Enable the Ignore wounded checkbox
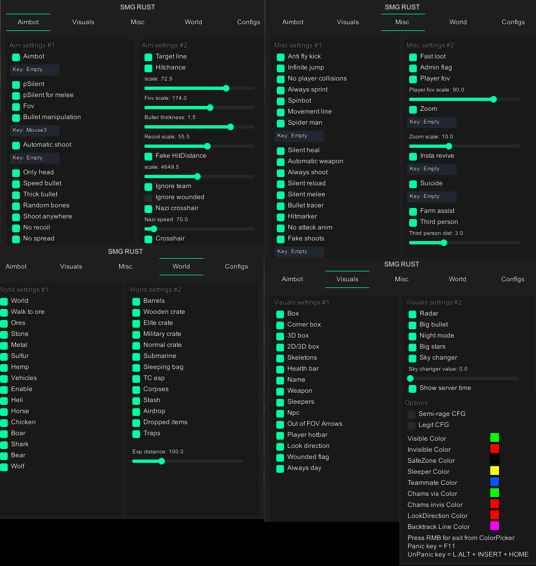 (x=148, y=198)
